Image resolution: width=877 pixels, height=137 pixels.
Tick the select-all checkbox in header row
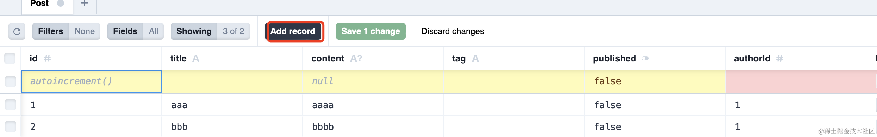pos(10,58)
